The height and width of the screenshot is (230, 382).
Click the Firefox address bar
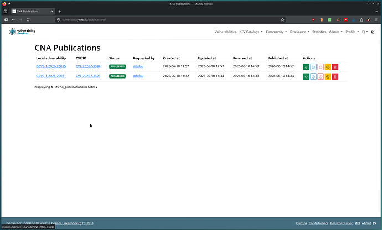[x=168, y=20]
